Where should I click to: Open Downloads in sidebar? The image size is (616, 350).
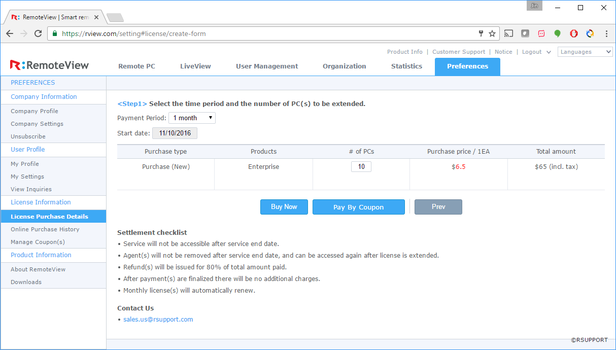click(26, 282)
